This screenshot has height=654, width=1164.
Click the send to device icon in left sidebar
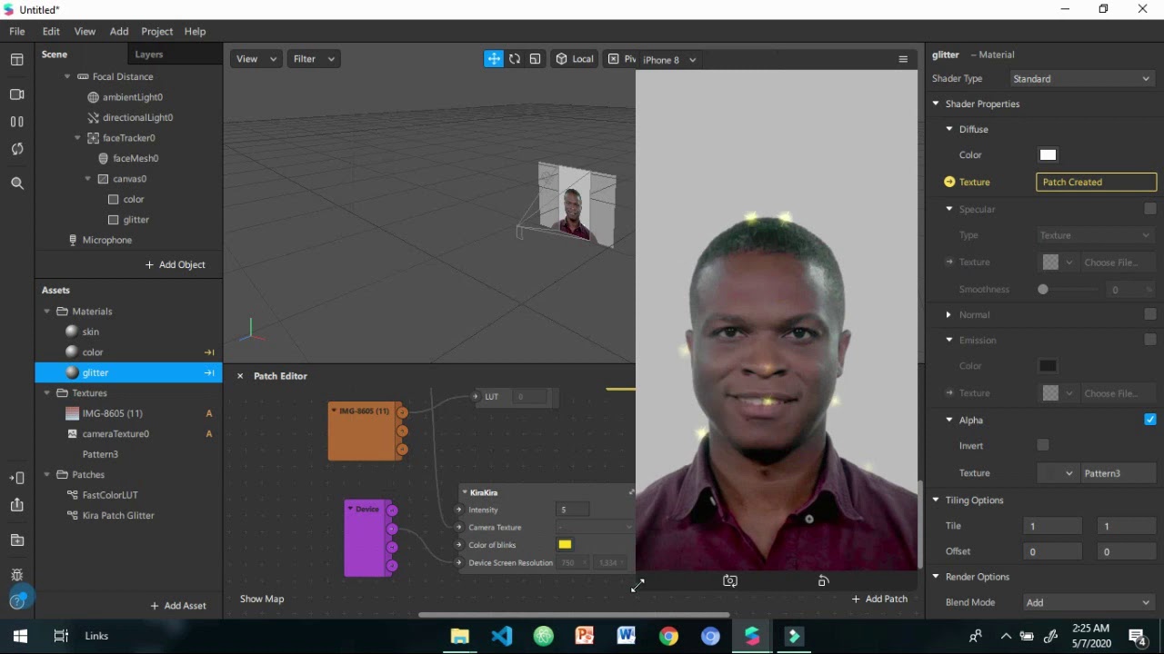[17, 478]
